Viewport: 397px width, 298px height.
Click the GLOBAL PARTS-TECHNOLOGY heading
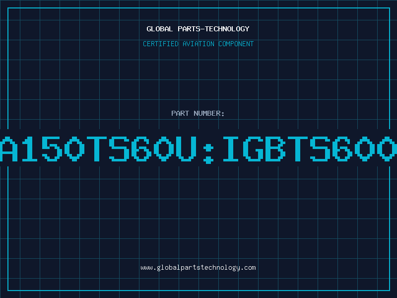(198, 29)
